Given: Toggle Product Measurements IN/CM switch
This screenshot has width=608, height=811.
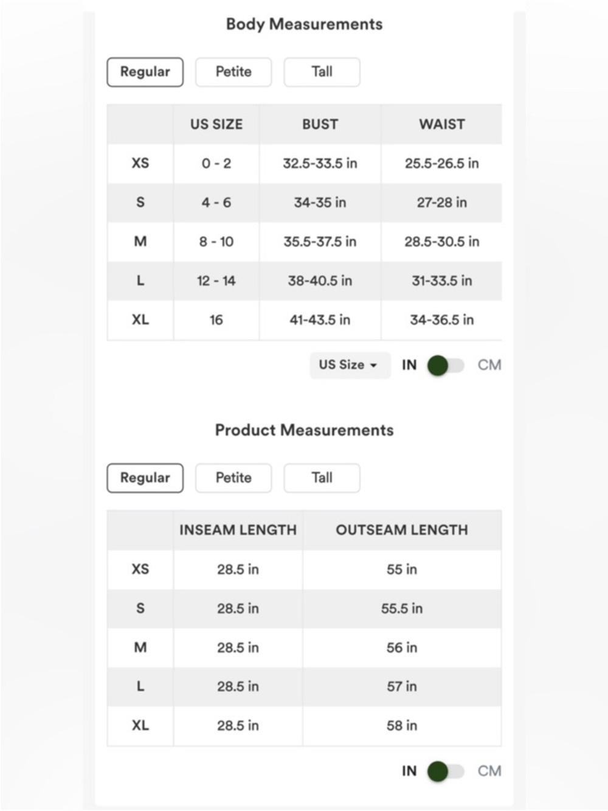Looking at the screenshot, I should click(446, 771).
